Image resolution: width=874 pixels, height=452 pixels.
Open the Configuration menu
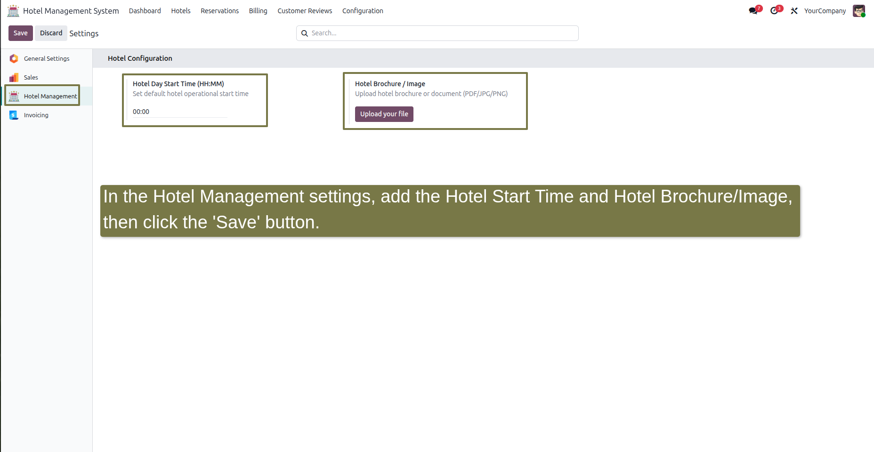363,11
